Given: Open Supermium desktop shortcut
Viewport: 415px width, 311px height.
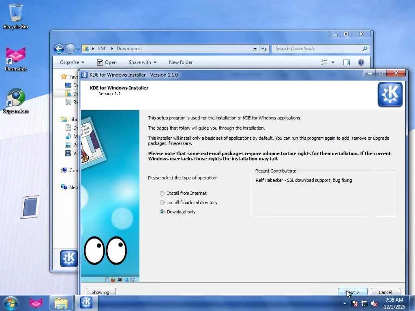Looking at the screenshot, I should point(16,101).
